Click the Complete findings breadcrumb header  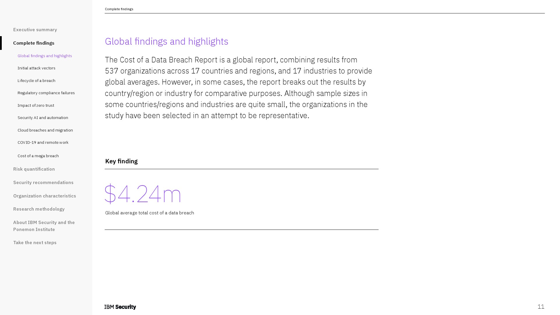[119, 9]
